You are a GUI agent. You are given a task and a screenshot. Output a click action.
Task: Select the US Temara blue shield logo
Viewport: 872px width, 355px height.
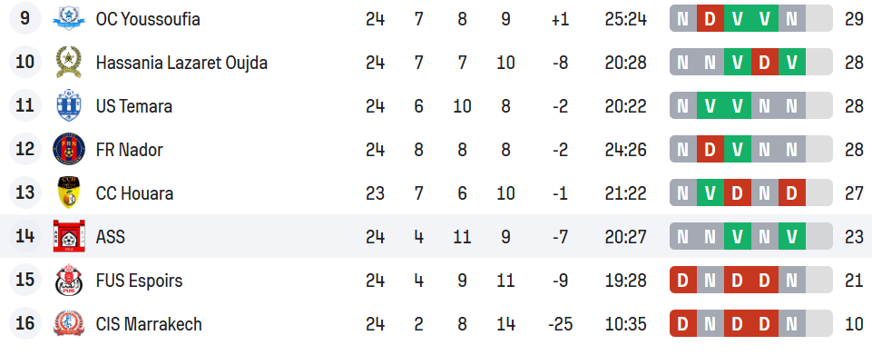(x=69, y=105)
